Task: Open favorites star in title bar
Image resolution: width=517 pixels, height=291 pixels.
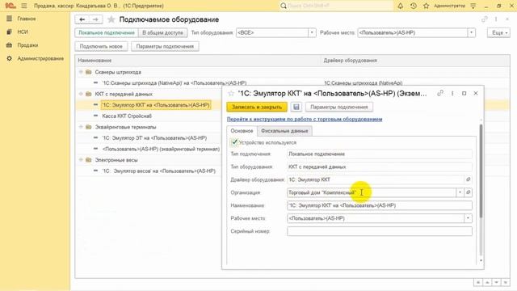Action: [426, 6]
